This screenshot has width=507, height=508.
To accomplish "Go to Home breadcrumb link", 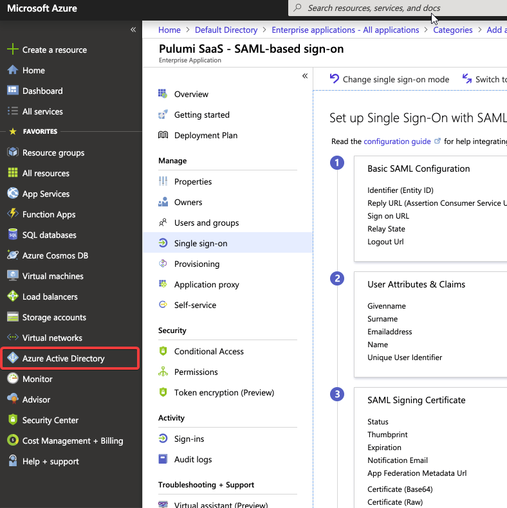I will coord(169,30).
